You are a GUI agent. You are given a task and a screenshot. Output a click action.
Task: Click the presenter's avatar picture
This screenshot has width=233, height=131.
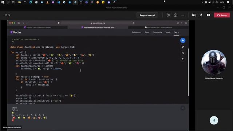(x=214, y=62)
